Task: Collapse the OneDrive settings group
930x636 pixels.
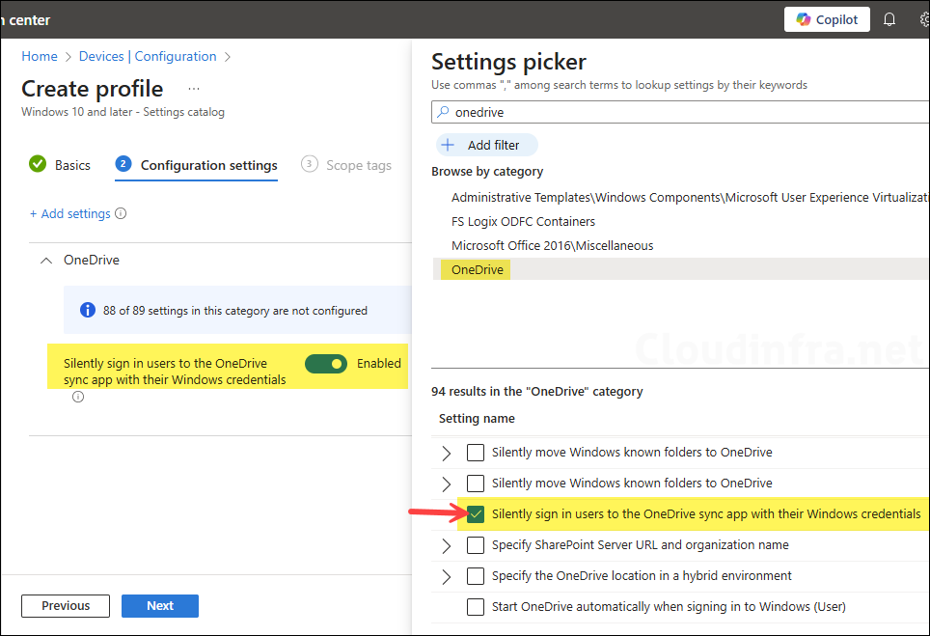Action: (x=46, y=260)
